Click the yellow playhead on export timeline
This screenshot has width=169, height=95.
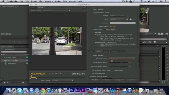coord(31,76)
